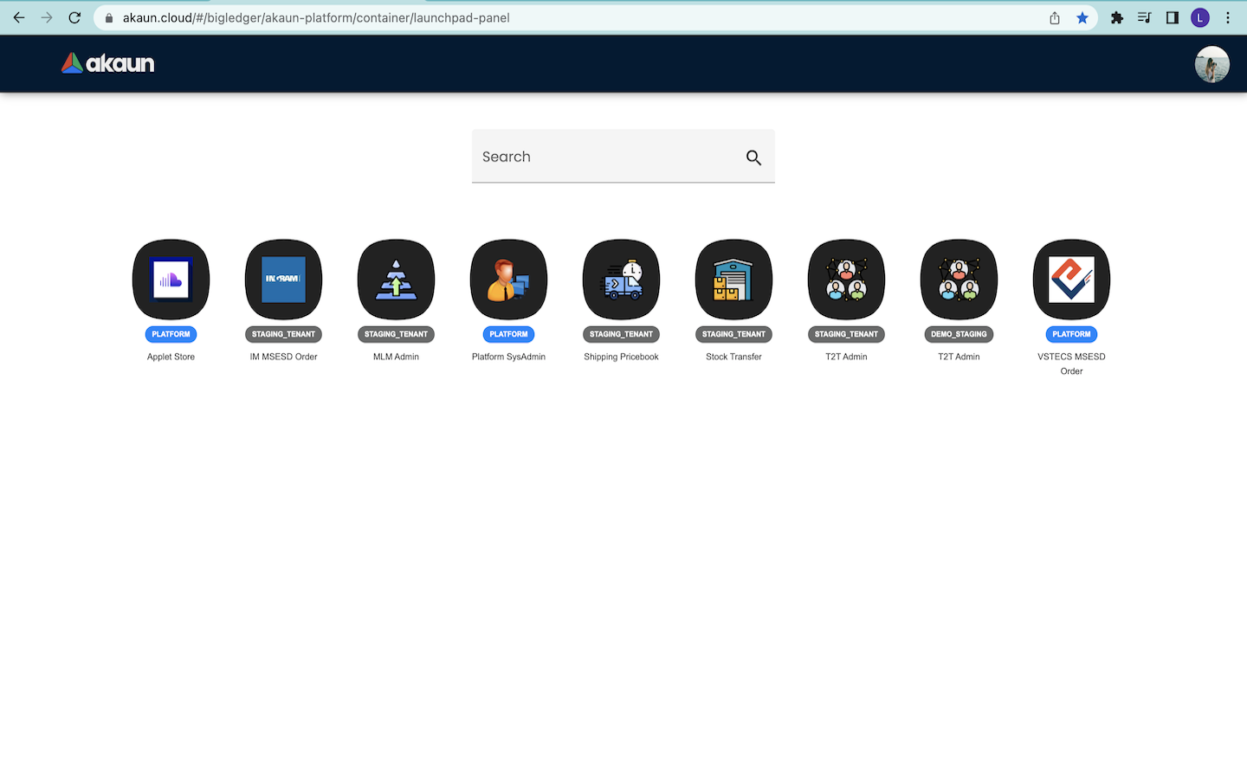Click STAGING_TENANT badge above Stock Transfer
Screen dimensions: 1247x779
tap(733, 334)
